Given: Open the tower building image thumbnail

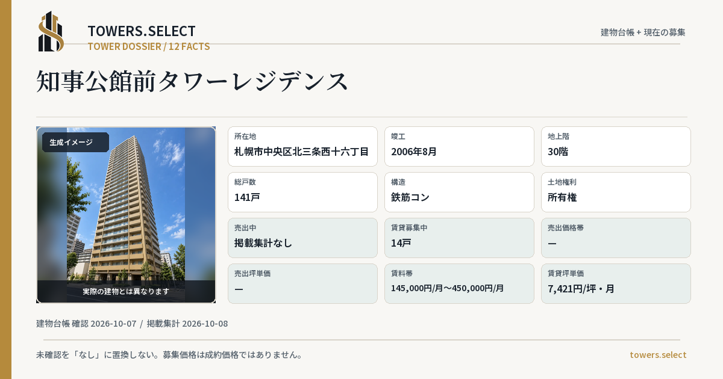Looking at the screenshot, I should pos(126,215).
